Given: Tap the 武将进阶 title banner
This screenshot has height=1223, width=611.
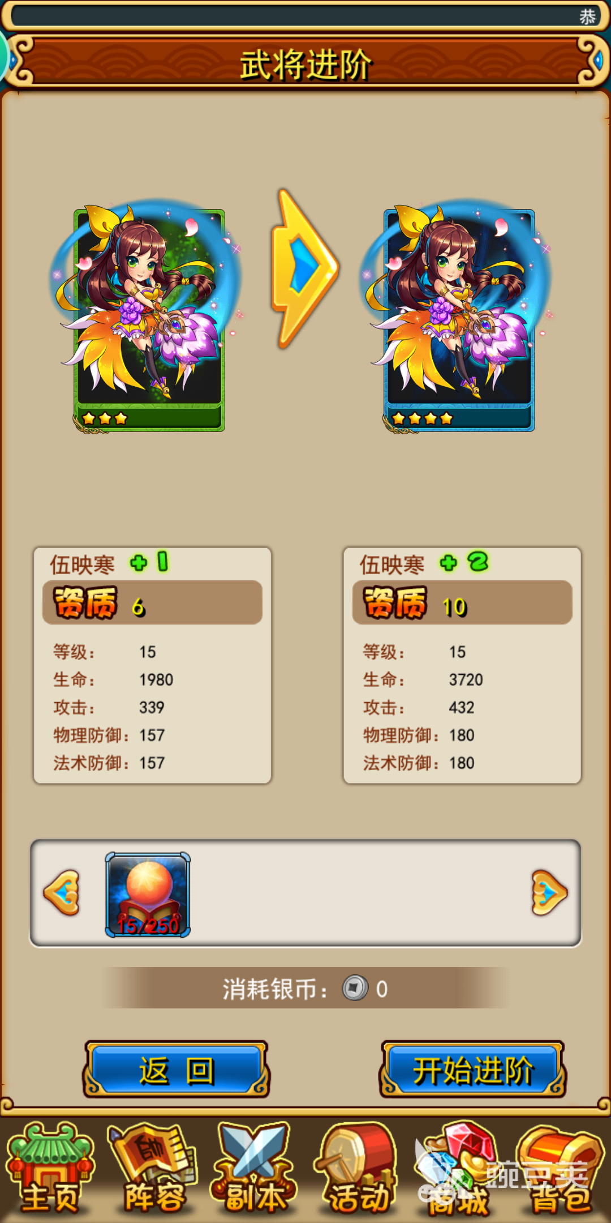Looking at the screenshot, I should [x=305, y=63].
